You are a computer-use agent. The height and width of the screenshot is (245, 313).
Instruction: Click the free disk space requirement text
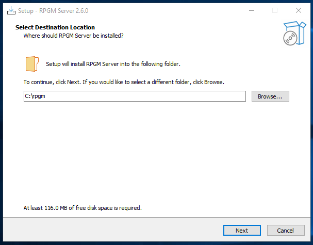coord(83,208)
